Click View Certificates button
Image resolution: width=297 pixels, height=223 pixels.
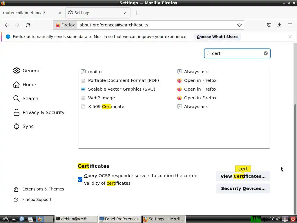[243, 176]
